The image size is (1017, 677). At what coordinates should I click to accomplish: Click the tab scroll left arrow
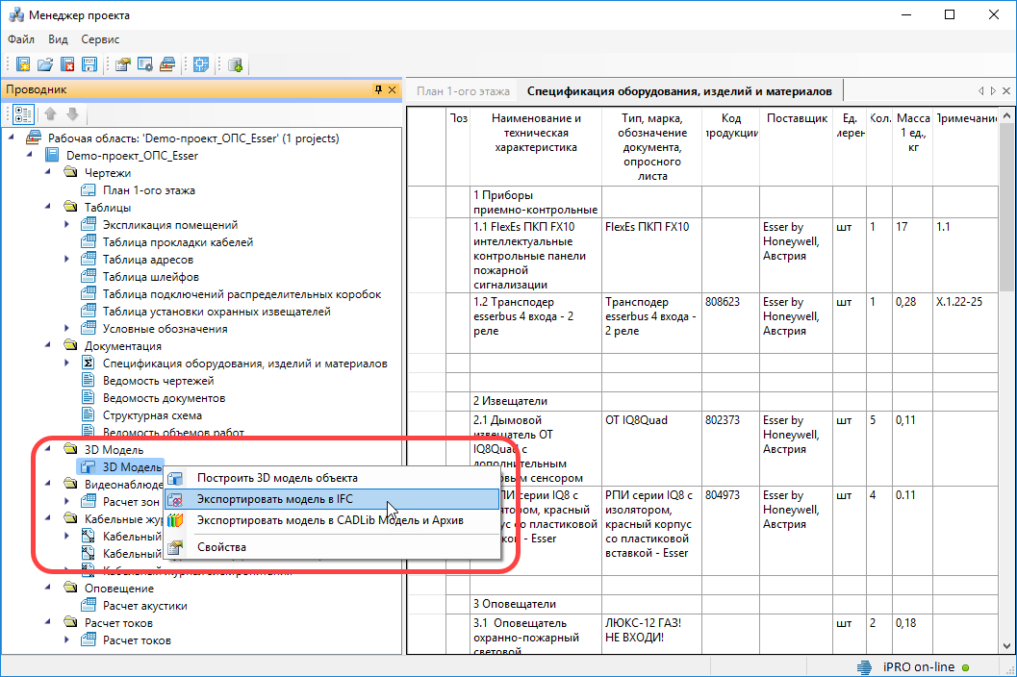[980, 91]
